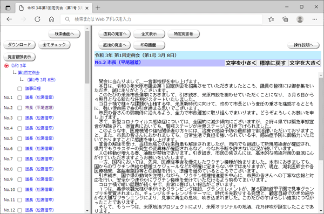Open the browser settings ellipsis menu
The image size is (324, 214).
[314, 19]
